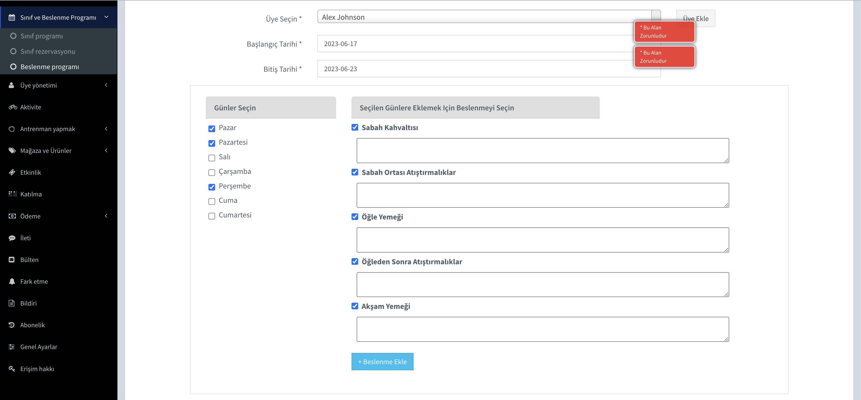
Task: Check the Cumartesi day checkbox
Action: click(212, 216)
